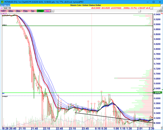This screenshot has width=163, height=130.
Task: Click the dh:0.9409 day high value
Action: 96,8
